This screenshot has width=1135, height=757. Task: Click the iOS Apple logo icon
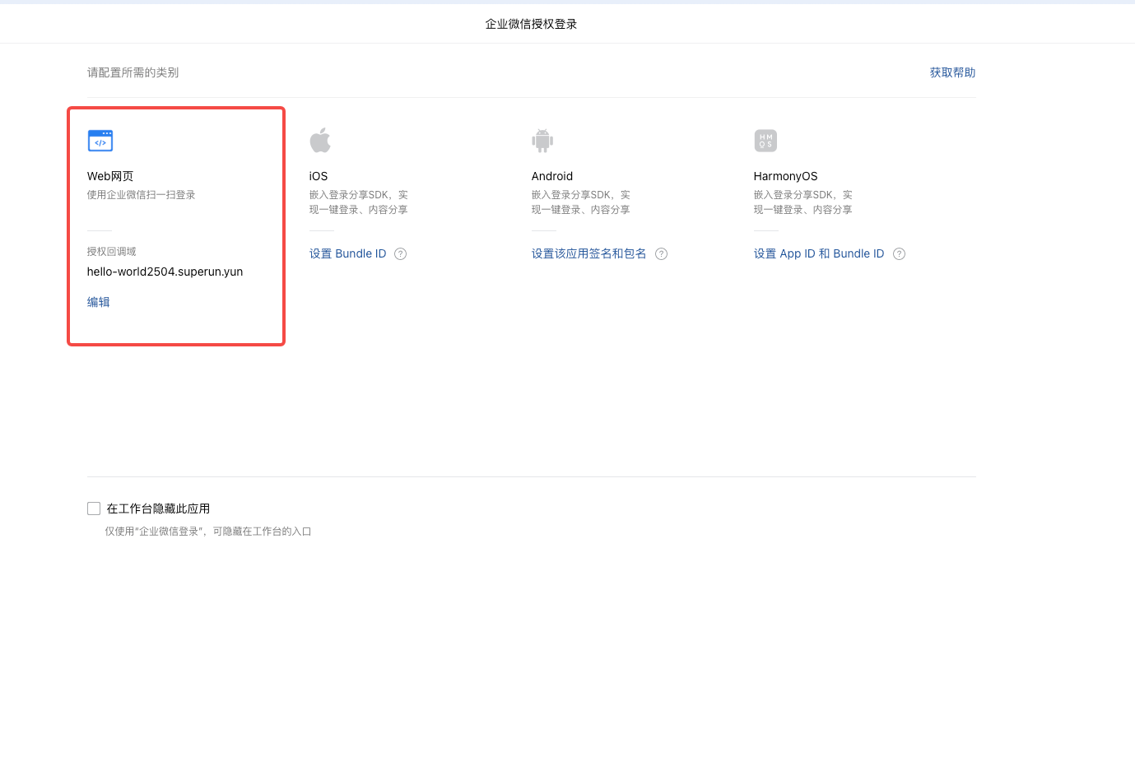tap(320, 141)
